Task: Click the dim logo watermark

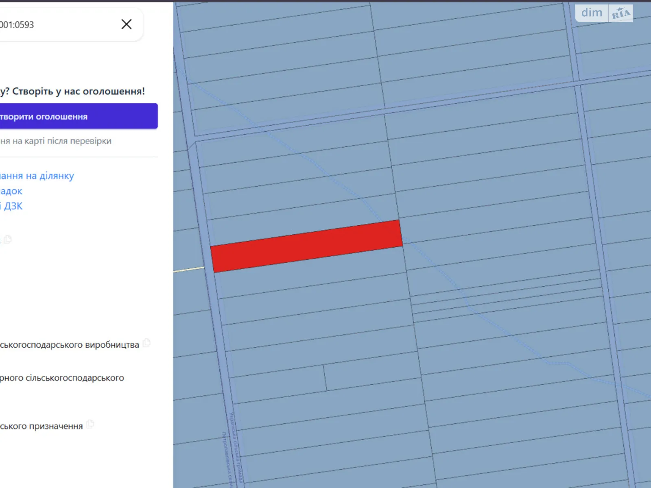Action: (x=592, y=13)
